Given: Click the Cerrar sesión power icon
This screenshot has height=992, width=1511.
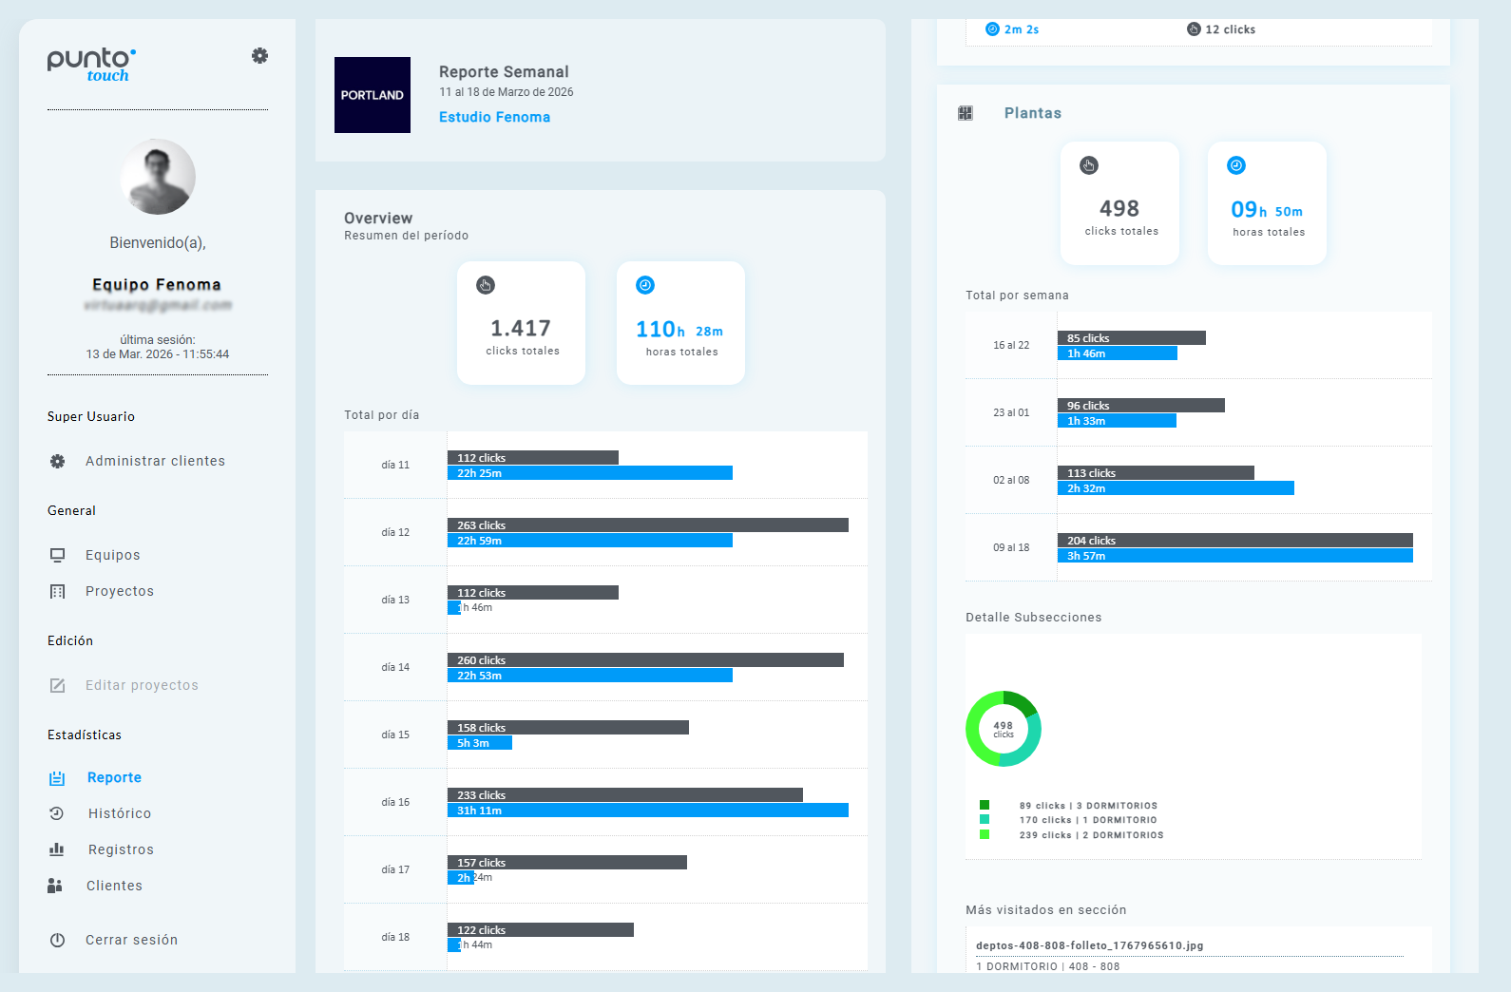Looking at the screenshot, I should click(58, 940).
